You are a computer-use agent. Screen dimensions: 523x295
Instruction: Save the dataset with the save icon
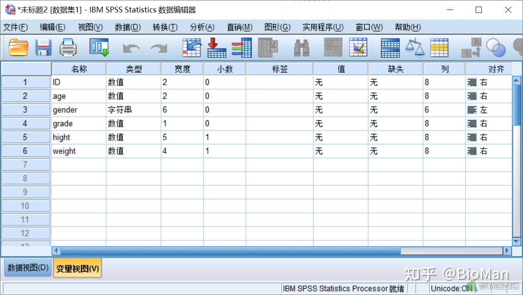coord(43,47)
